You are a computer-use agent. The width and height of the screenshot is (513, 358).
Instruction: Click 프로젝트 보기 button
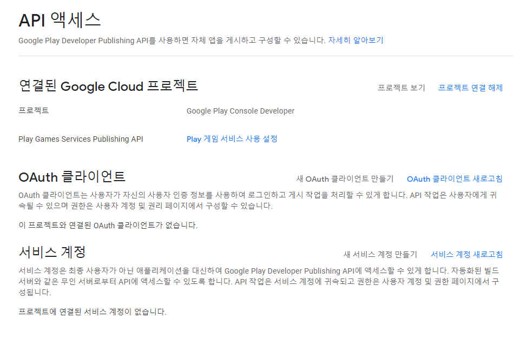click(402, 88)
